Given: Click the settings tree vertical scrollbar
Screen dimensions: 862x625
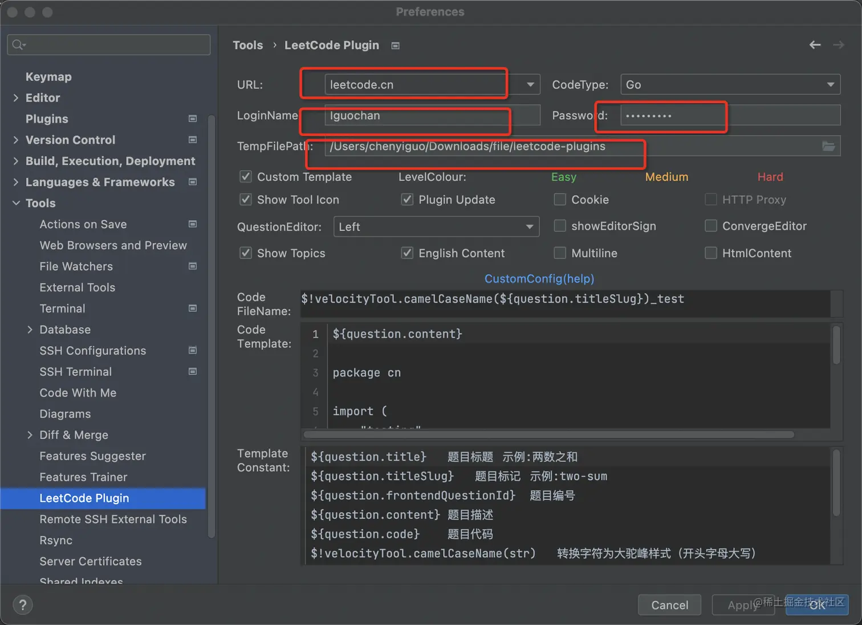Looking at the screenshot, I should click(x=212, y=327).
